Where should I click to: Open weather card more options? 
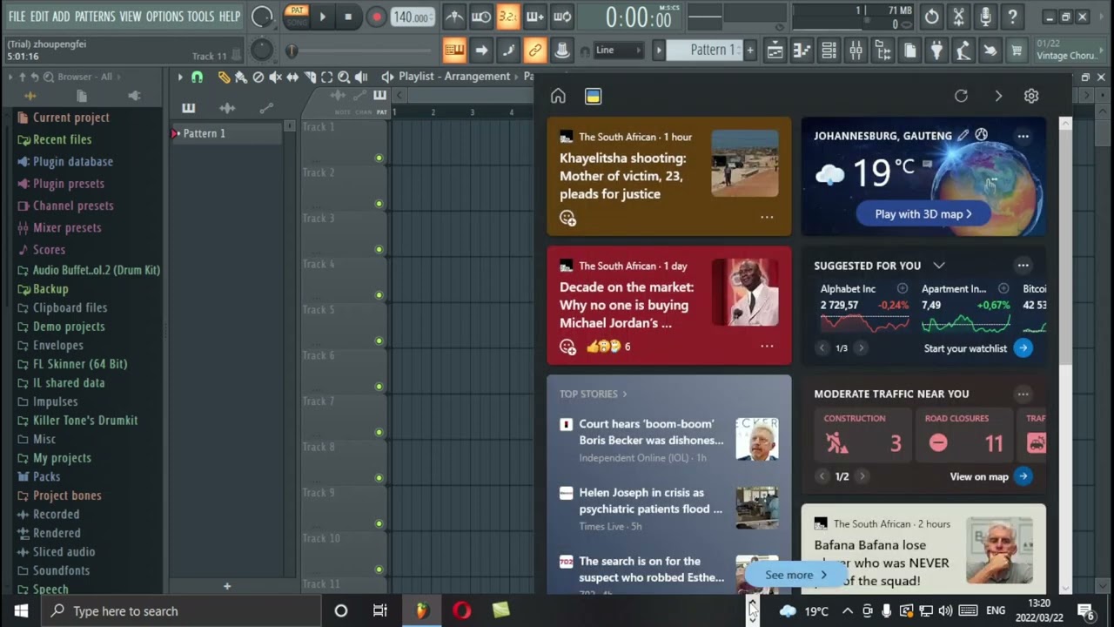coord(1023,136)
